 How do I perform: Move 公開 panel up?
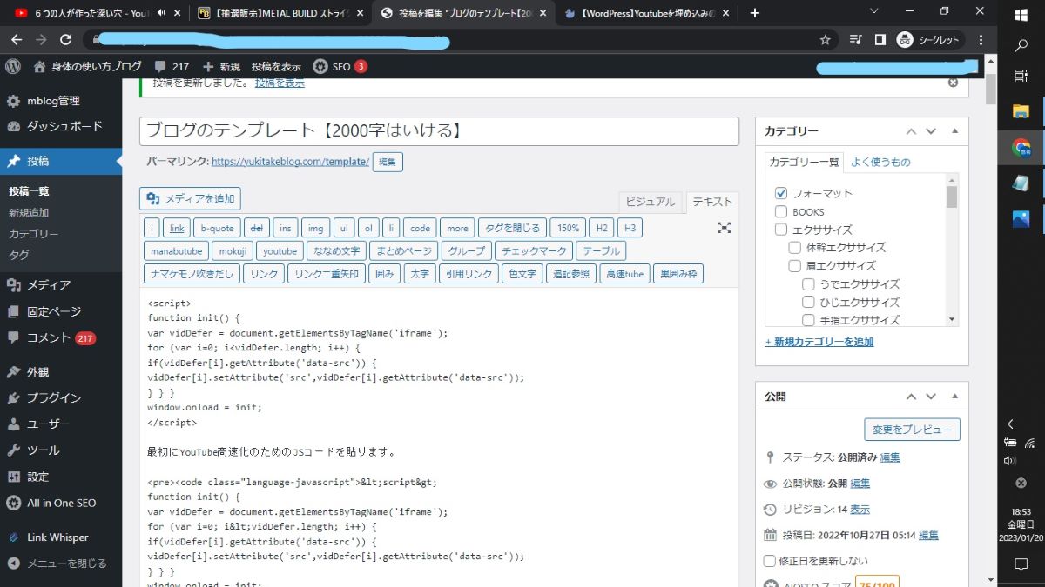point(911,396)
